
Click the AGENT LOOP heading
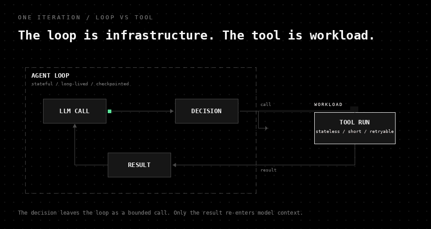pos(50,75)
